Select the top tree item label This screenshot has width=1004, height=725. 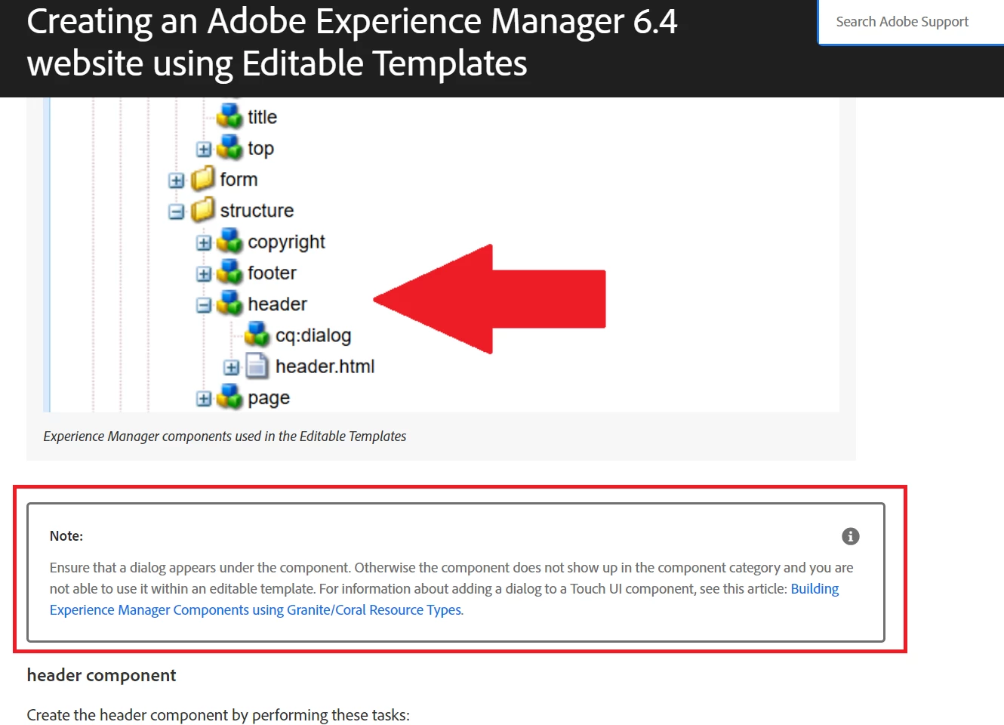point(261,149)
